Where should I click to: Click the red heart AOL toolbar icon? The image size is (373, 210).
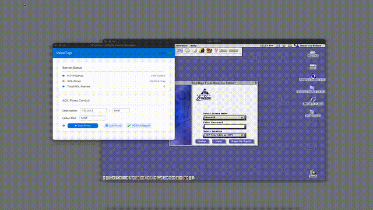pos(209,51)
